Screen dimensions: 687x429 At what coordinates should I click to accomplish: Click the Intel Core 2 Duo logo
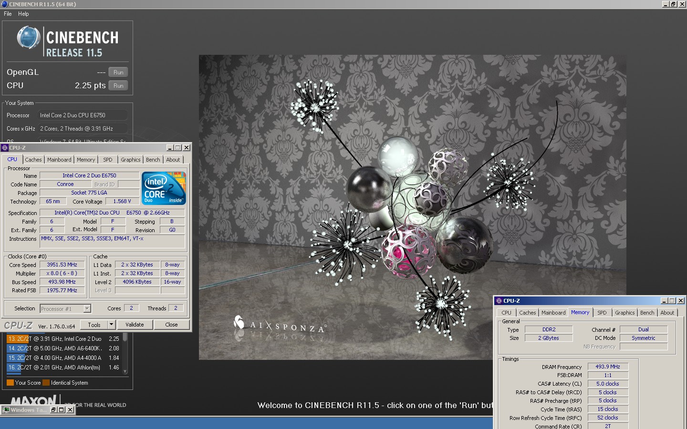click(x=164, y=188)
